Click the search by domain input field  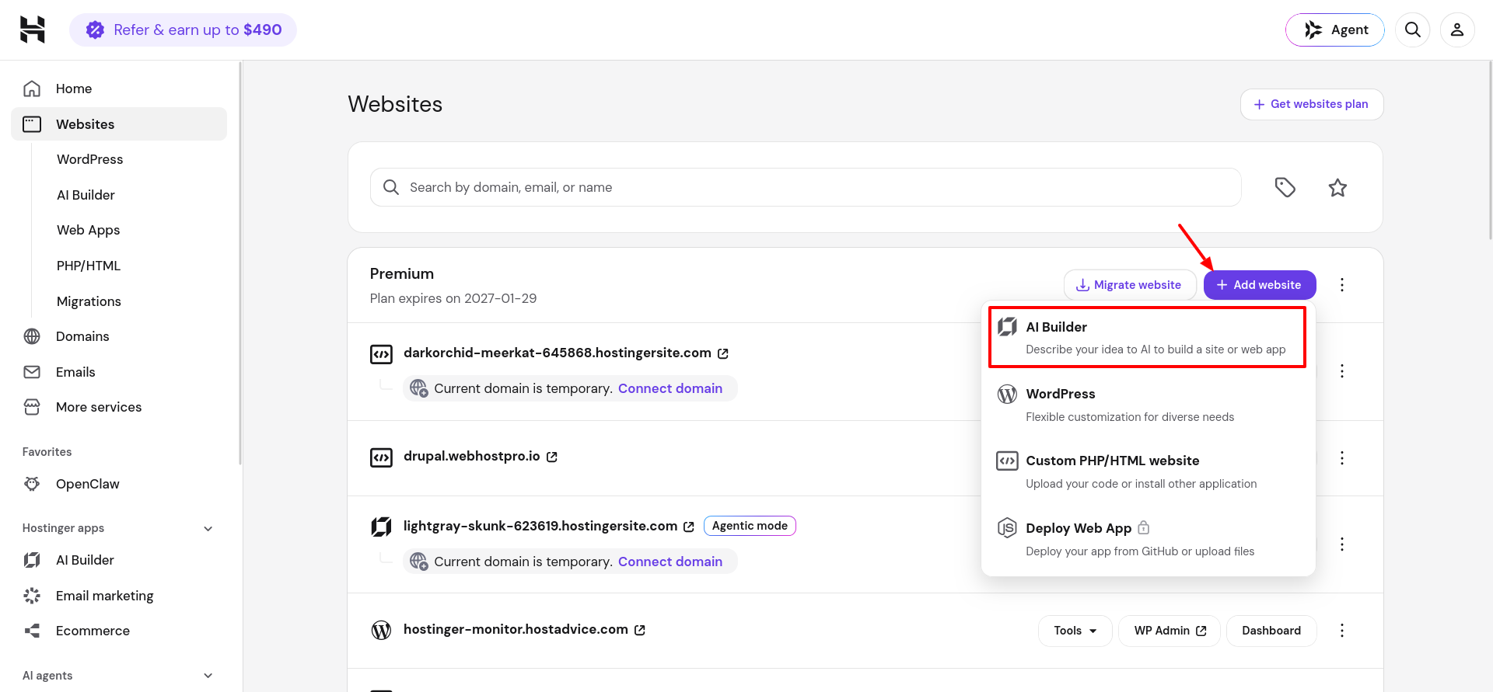(806, 187)
